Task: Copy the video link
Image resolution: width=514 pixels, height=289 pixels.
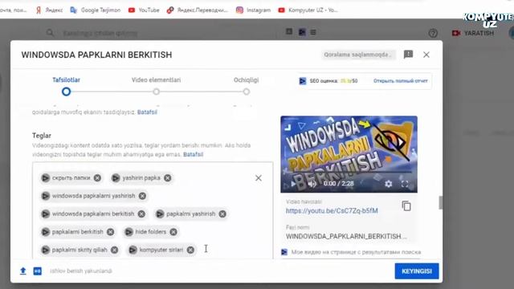Action: click(406, 206)
